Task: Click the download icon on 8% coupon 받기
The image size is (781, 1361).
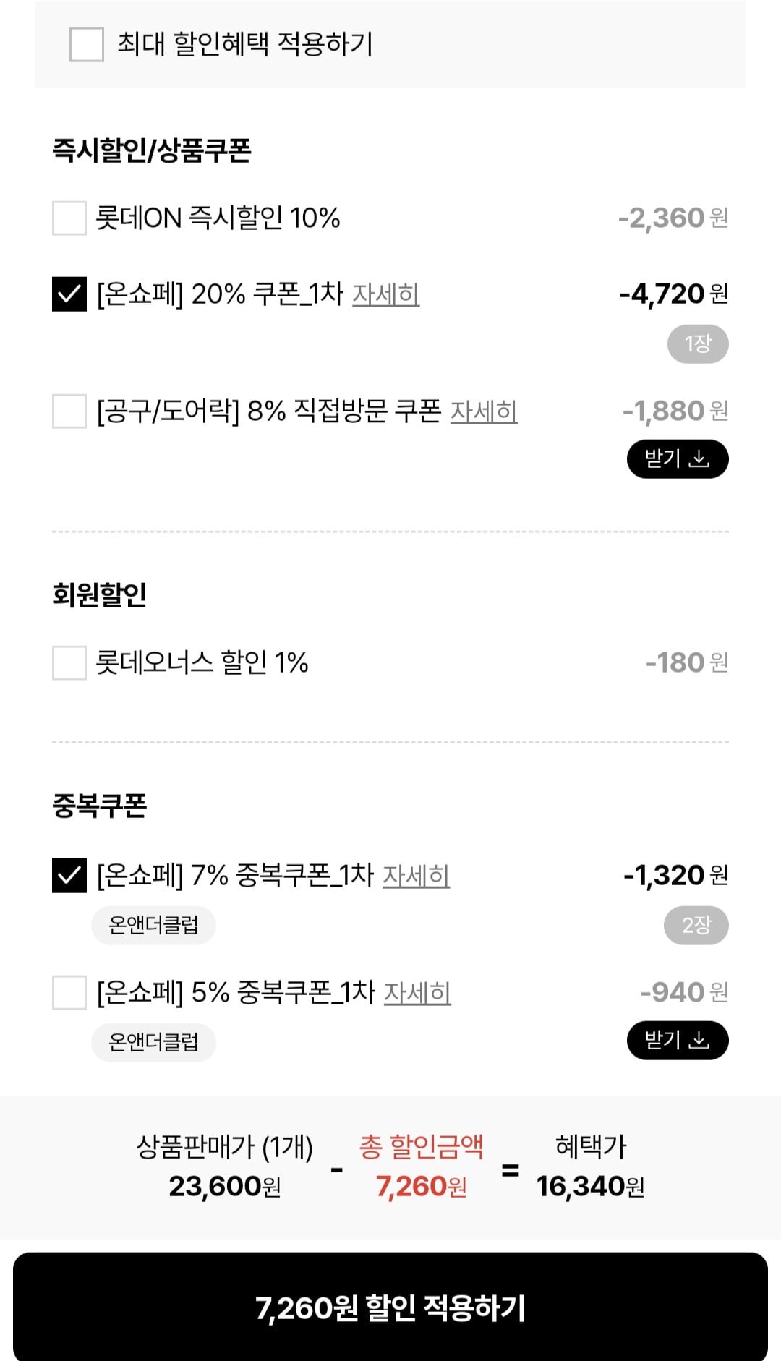Action: point(699,458)
